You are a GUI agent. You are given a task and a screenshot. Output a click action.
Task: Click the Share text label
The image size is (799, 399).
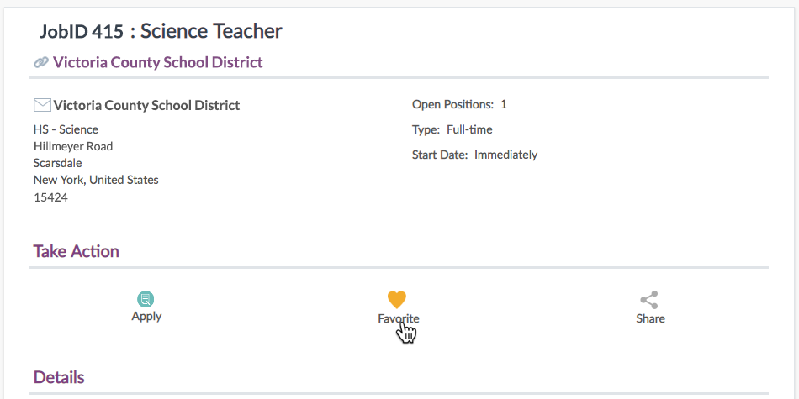pos(650,318)
